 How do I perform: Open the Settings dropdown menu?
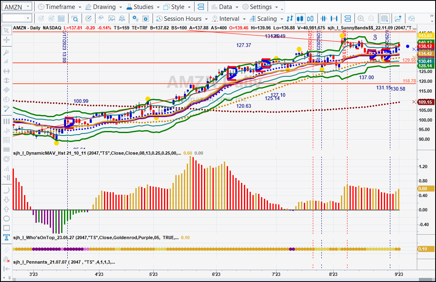pyautogui.click(x=260, y=7)
